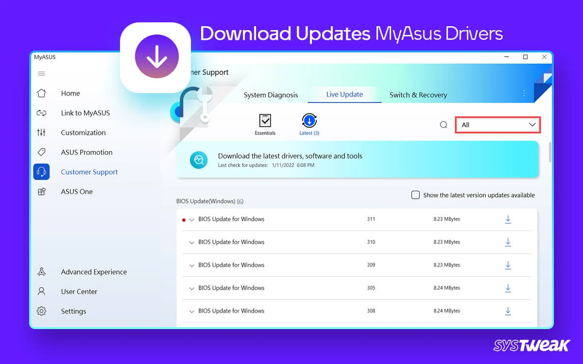This screenshot has width=583, height=364.
Task: Click the User Center person icon
Action: [x=41, y=292]
